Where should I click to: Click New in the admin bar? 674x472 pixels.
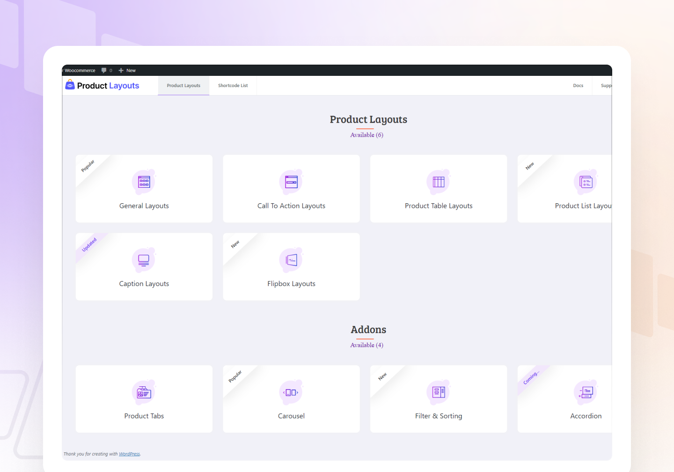click(131, 70)
